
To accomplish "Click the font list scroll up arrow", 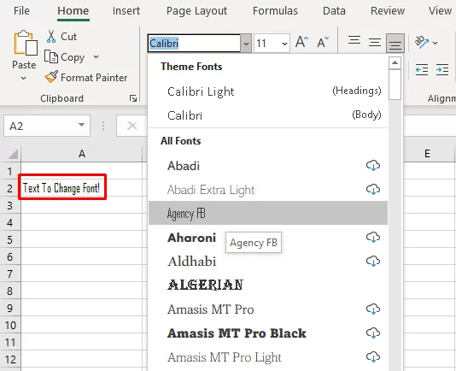I will click(395, 63).
